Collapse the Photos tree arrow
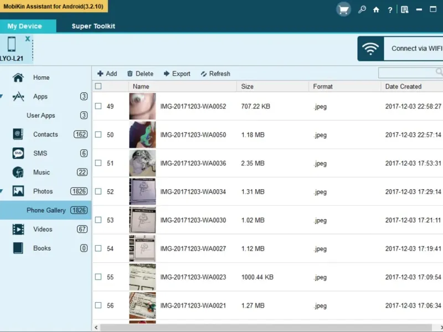This screenshot has height=332, width=443. click(x=2, y=191)
